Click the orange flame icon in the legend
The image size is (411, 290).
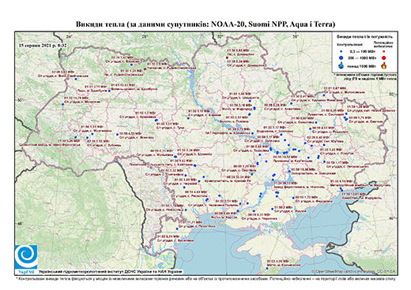[383, 65]
